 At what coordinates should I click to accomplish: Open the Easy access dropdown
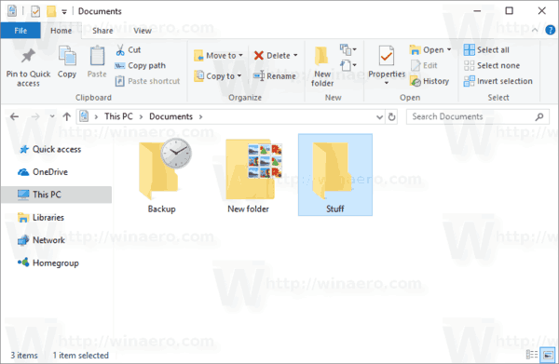[x=348, y=65]
